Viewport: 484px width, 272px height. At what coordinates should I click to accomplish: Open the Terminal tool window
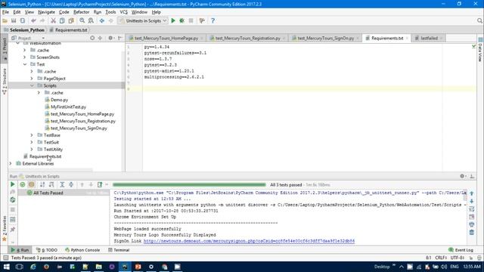119,250
